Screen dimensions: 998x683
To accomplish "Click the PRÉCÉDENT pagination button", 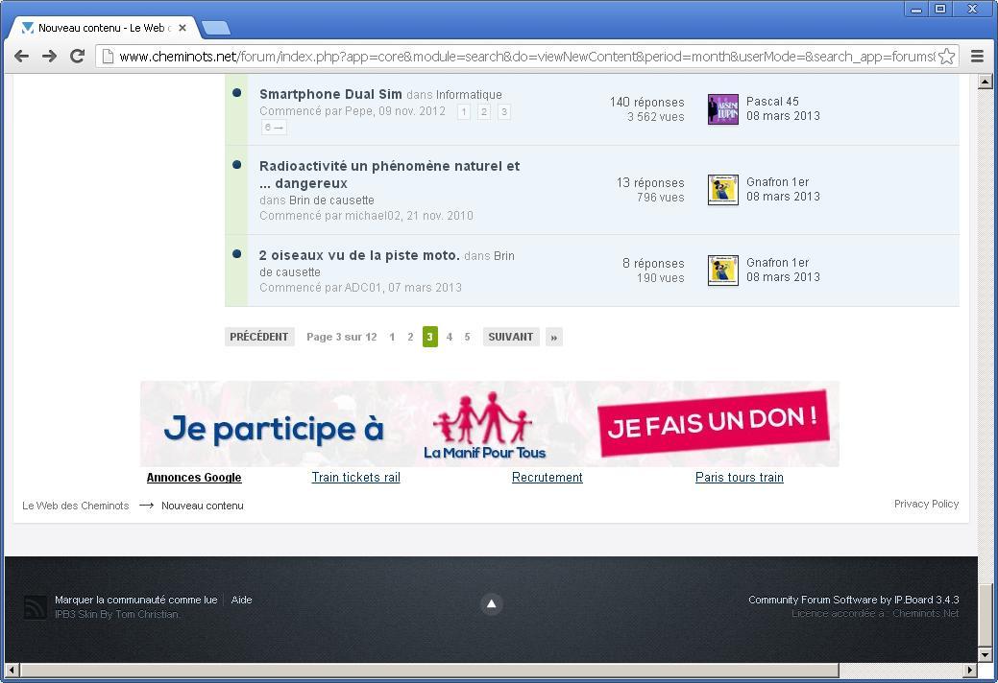I will click(258, 337).
